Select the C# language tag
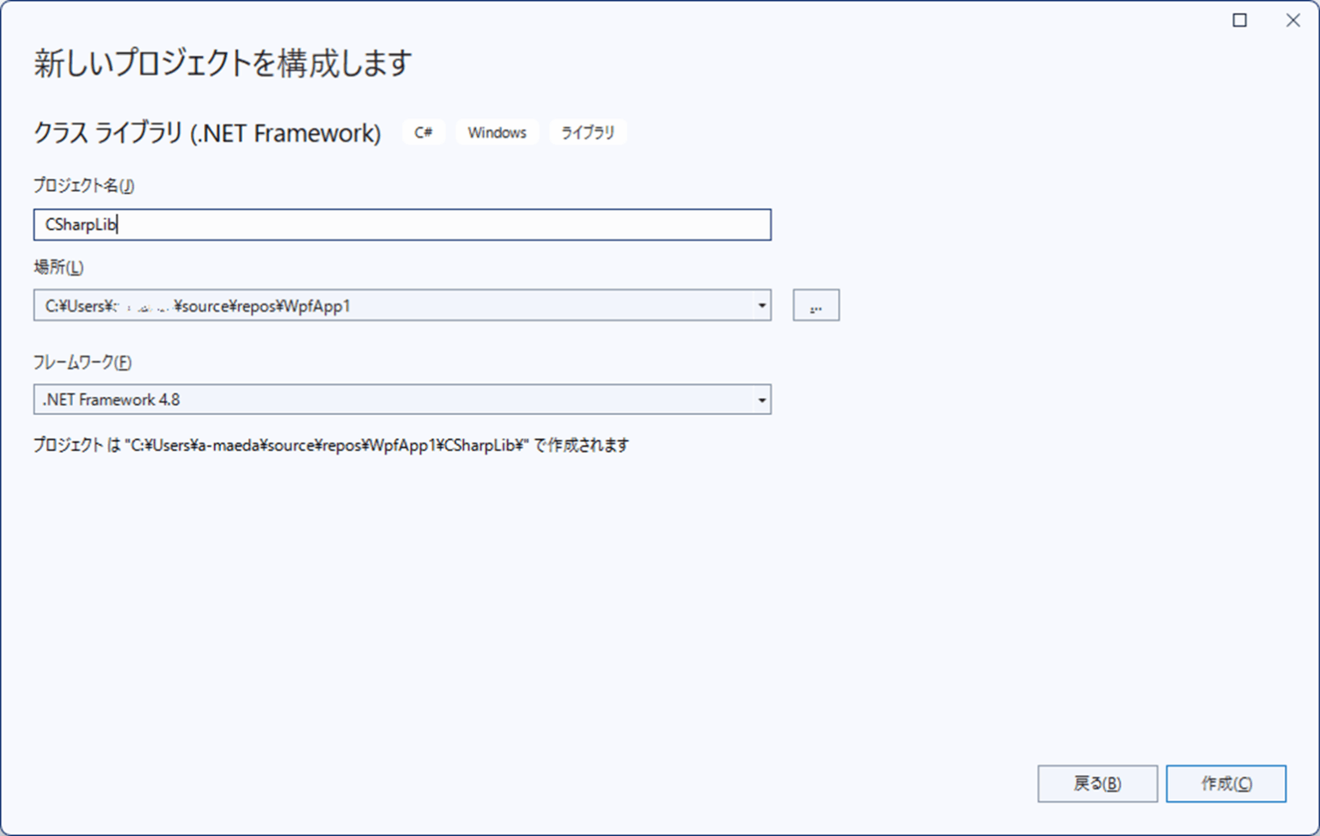Image resolution: width=1320 pixels, height=836 pixels. coord(423,132)
